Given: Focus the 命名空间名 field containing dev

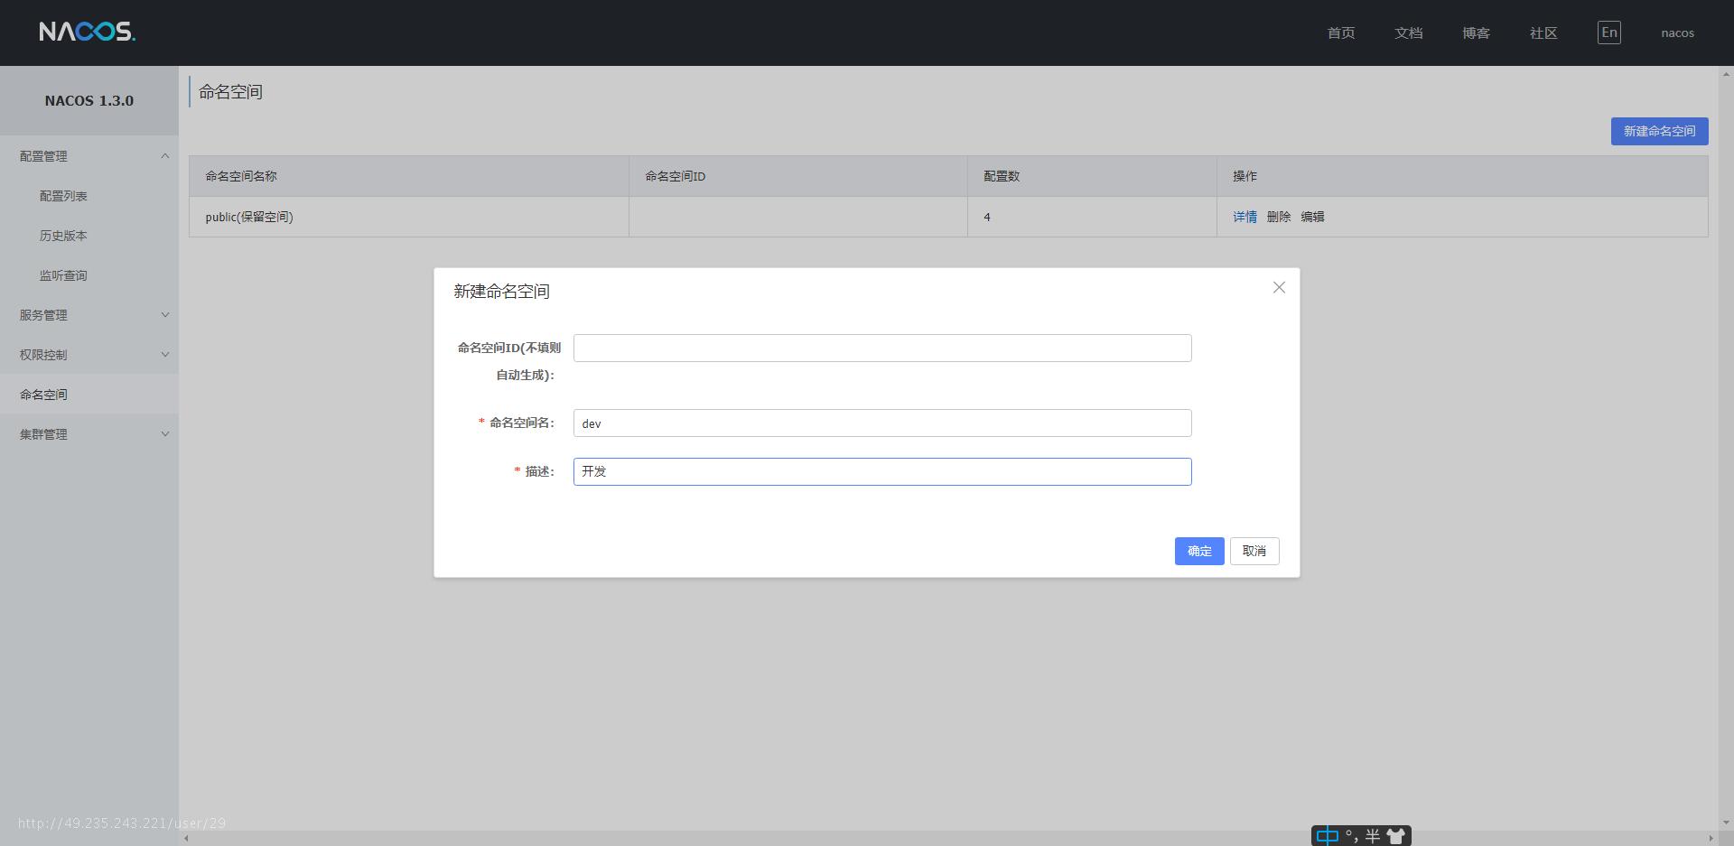Looking at the screenshot, I should pyautogui.click(x=882, y=423).
